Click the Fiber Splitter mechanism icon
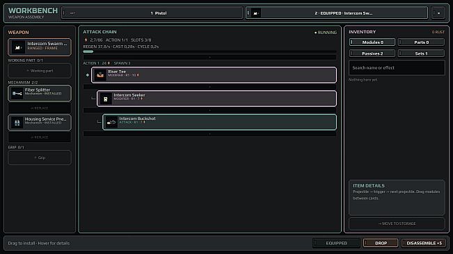The image size is (453, 254). 17,93
